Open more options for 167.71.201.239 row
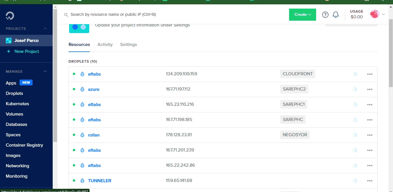 [x=370, y=150]
